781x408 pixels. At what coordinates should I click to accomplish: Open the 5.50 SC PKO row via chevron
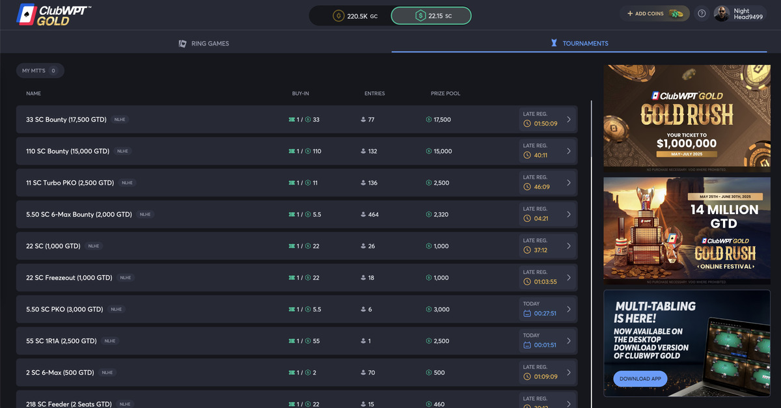[568, 309]
